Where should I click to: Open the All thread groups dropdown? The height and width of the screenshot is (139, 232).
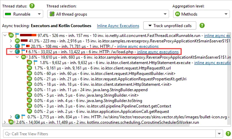click(108, 14)
